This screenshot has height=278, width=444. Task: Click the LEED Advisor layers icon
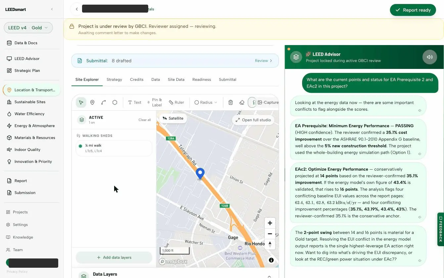(x=296, y=57)
